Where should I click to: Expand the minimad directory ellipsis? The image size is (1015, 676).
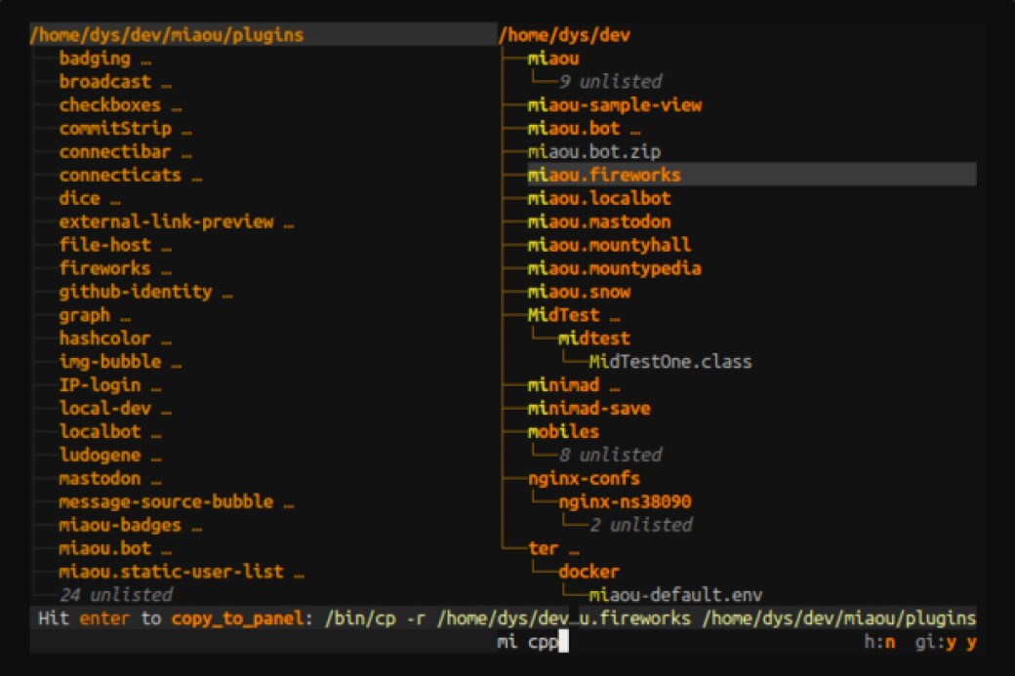click(614, 385)
